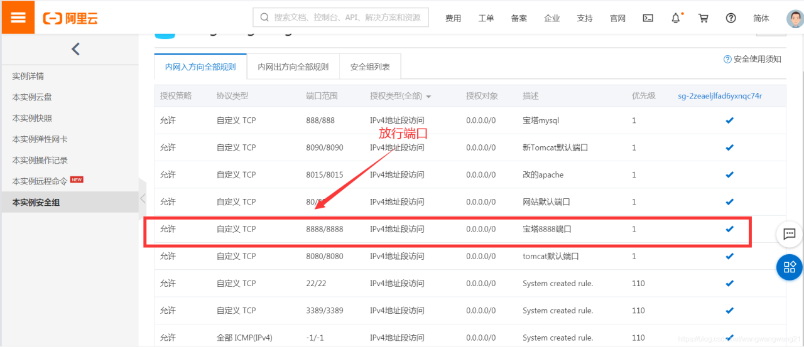This screenshot has height=347, width=804.
Task: Toggle checkmark for the 8888/8888 rule
Action: (x=729, y=229)
